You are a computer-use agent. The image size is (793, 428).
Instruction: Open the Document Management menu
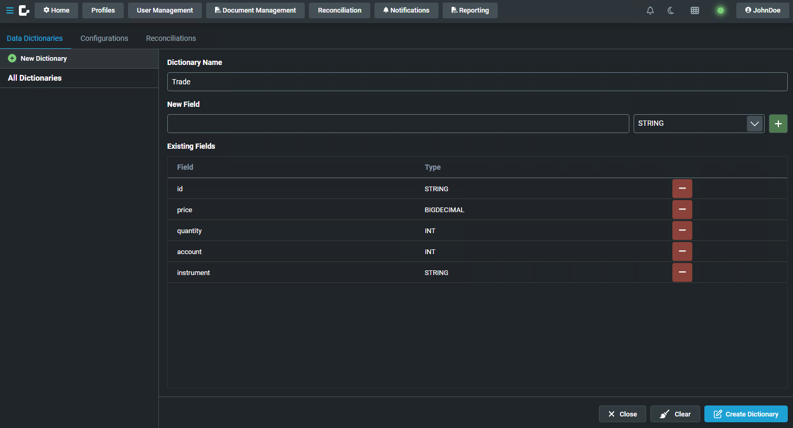255,10
